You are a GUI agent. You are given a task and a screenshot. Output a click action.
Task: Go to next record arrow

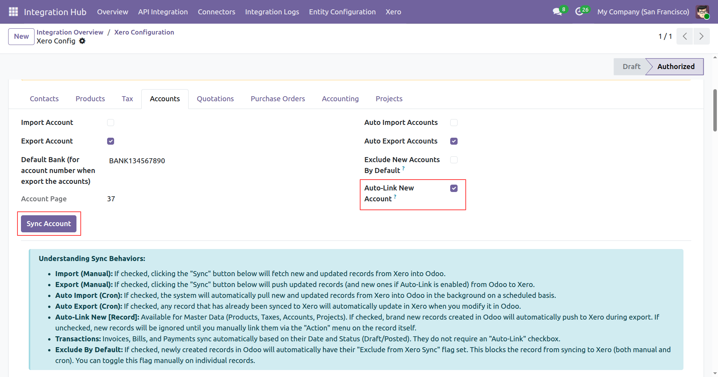click(x=701, y=36)
